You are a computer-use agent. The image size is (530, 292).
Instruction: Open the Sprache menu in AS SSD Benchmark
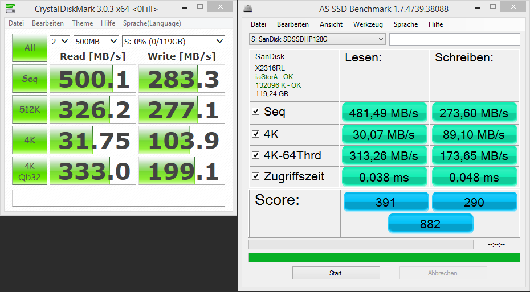pyautogui.click(x=406, y=24)
